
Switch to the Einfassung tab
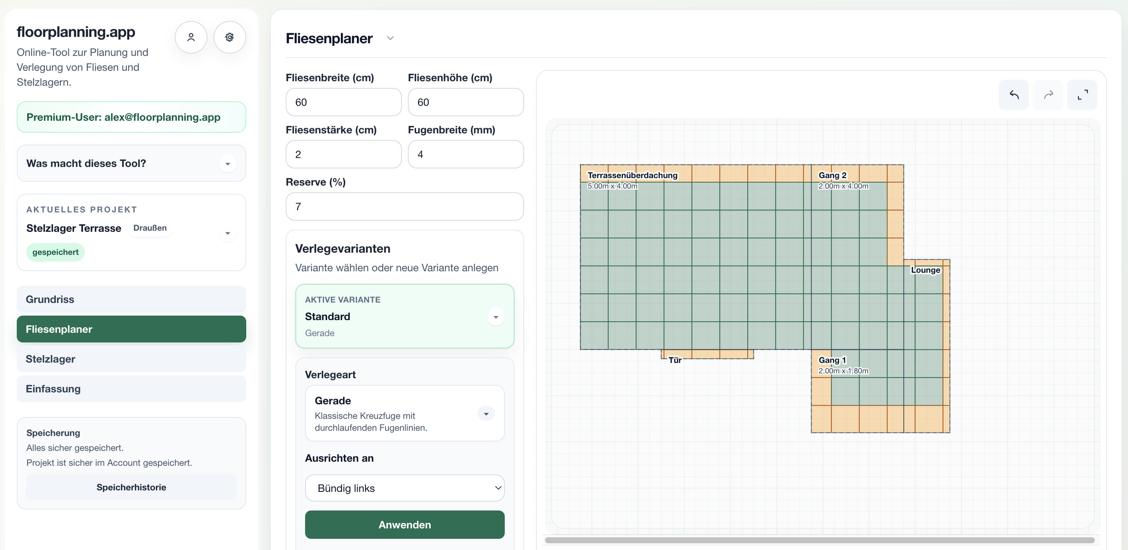[x=132, y=388]
